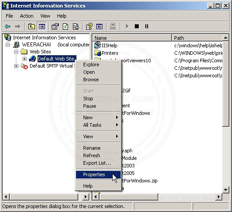The width and height of the screenshot is (232, 212).
Task: Open the View menu in menu bar
Action: (45, 16)
